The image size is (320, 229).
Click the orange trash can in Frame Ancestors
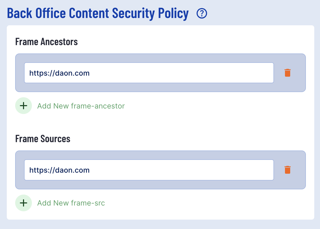point(288,73)
